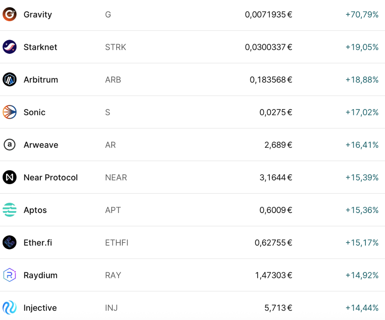Click Arbitrum price 0,183568 €
The height and width of the screenshot is (320, 385).
point(271,80)
